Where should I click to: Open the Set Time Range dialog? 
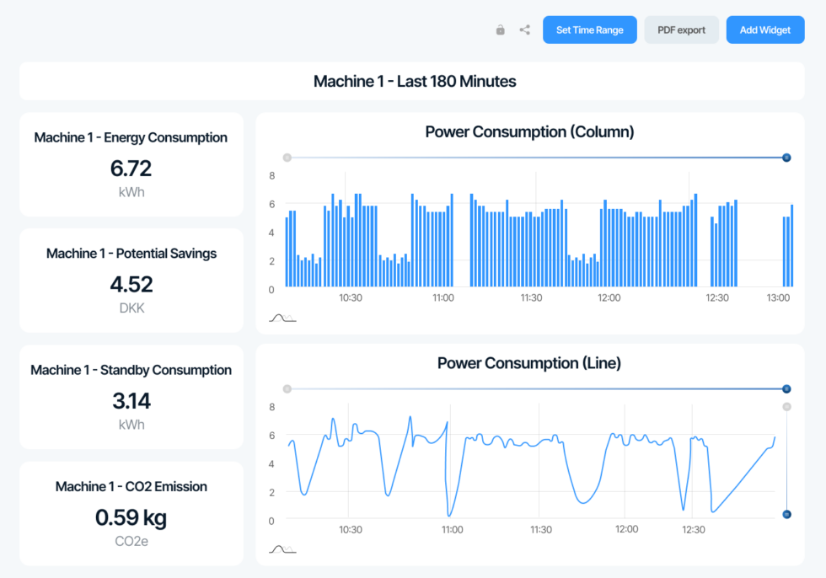point(589,29)
